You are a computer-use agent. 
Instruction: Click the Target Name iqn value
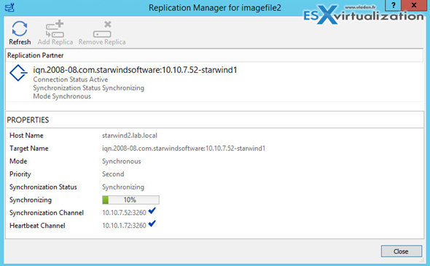tap(184, 149)
